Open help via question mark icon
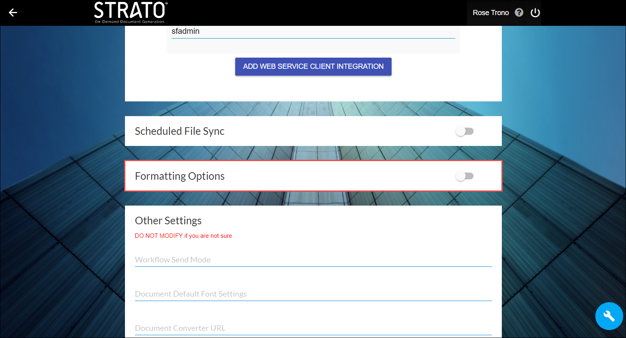 point(519,13)
